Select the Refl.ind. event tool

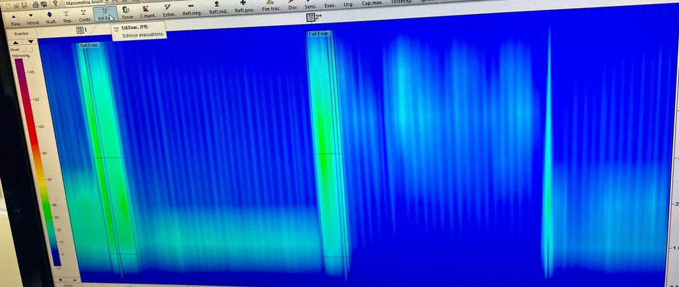(217, 8)
